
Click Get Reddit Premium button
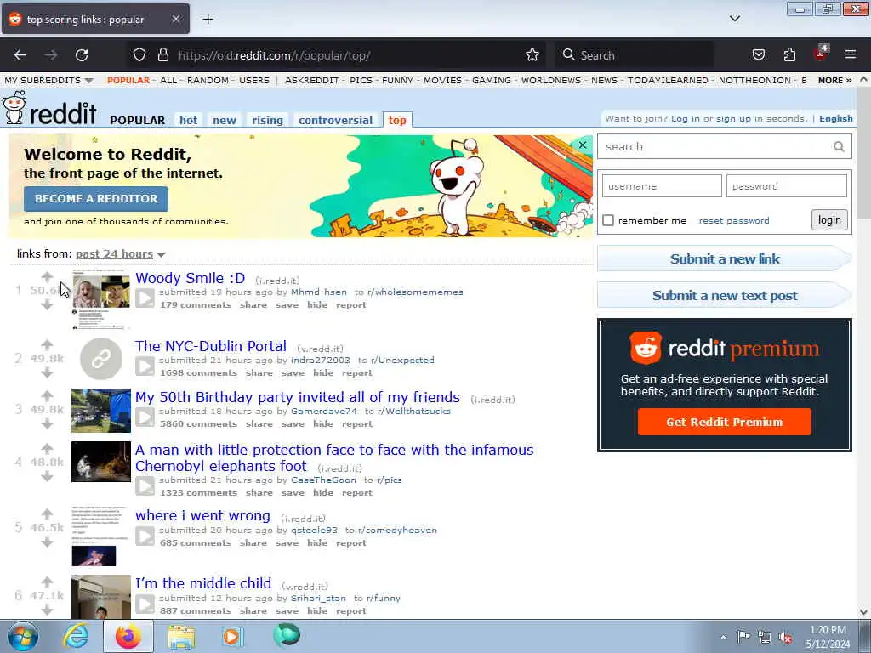point(725,422)
